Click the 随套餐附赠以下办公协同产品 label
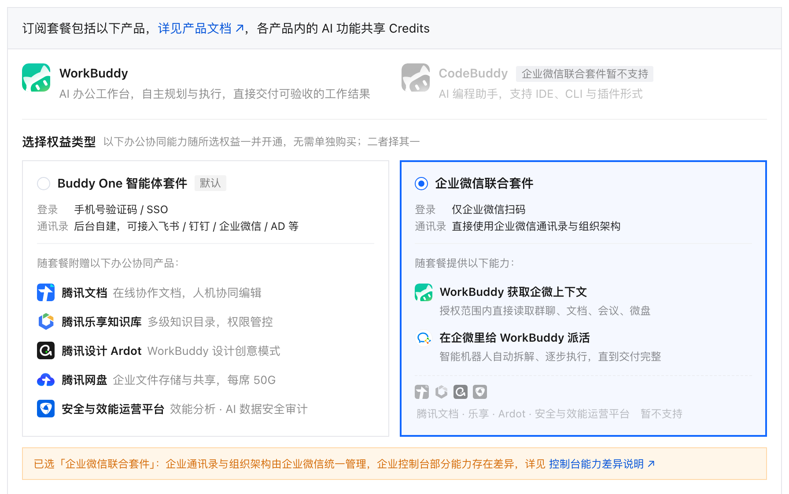789x494 pixels. (x=108, y=263)
